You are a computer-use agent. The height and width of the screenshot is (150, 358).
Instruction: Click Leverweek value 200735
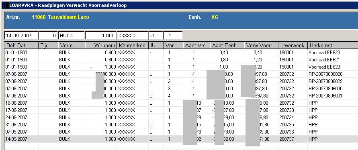[x=286, y=125]
